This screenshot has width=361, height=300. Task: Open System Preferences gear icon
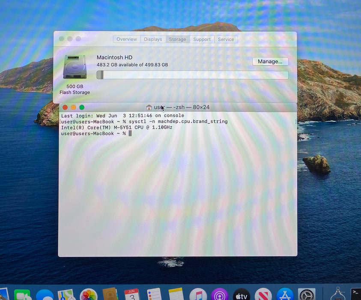click(307, 295)
